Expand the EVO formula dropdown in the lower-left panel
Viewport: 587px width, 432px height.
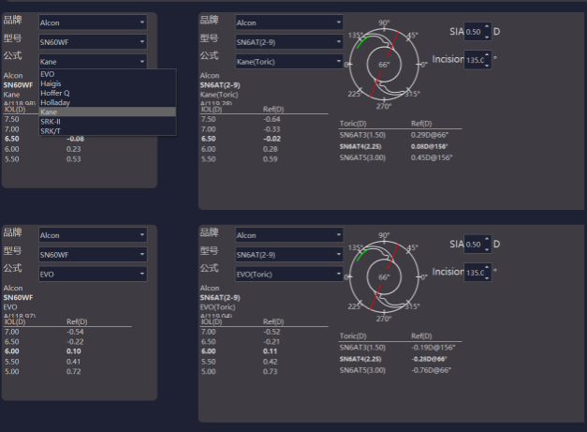click(x=93, y=274)
